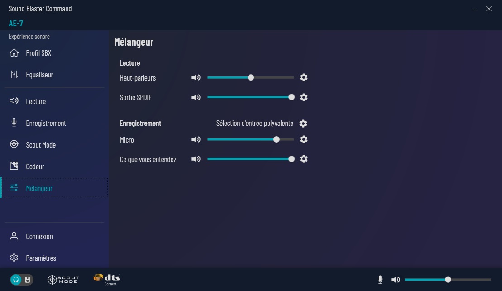Image resolution: width=502 pixels, height=291 pixels.
Task: Click the Scout Mode crosshair icon in sidebar
Action: pos(14,144)
